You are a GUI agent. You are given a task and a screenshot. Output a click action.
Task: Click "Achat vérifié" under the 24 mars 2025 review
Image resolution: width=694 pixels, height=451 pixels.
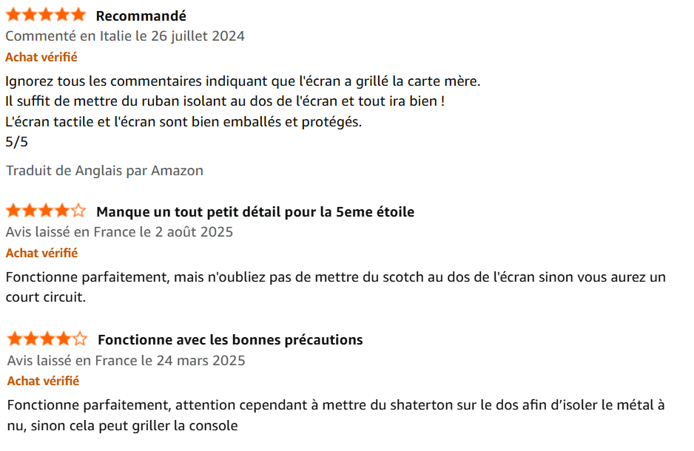point(43,381)
